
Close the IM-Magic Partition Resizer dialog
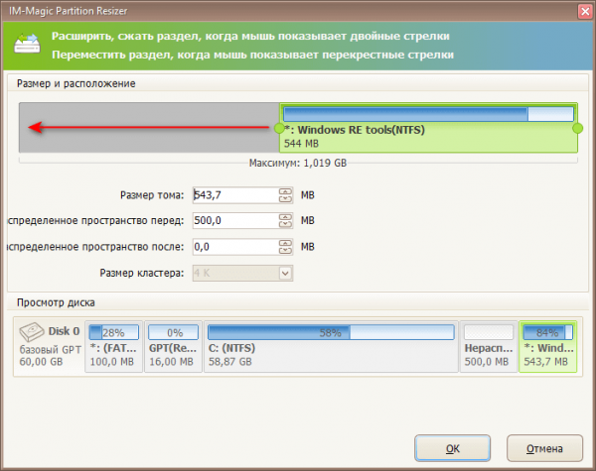click(x=585, y=11)
